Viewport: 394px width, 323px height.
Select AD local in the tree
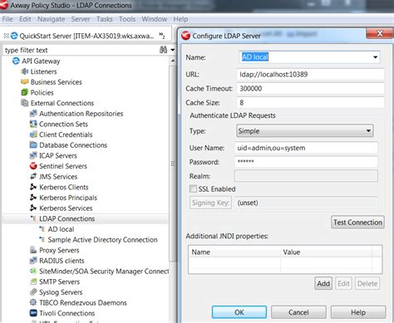click(x=61, y=229)
